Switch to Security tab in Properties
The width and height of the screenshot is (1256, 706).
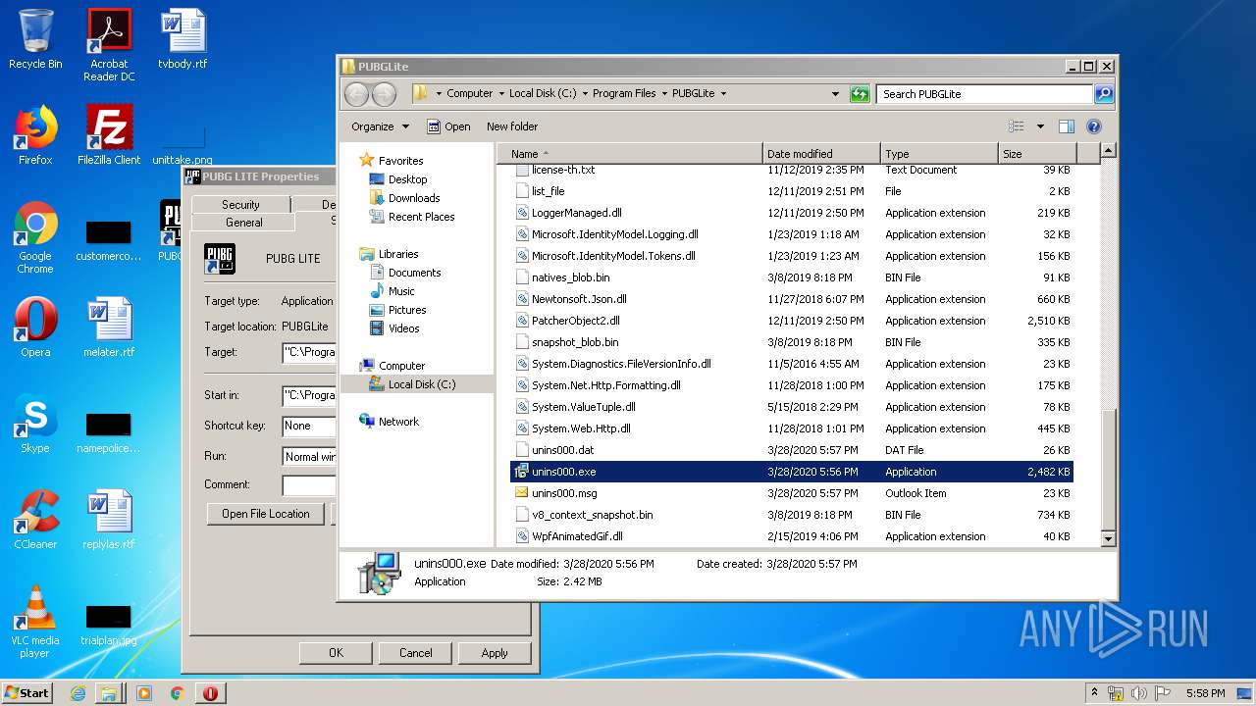pyautogui.click(x=240, y=205)
